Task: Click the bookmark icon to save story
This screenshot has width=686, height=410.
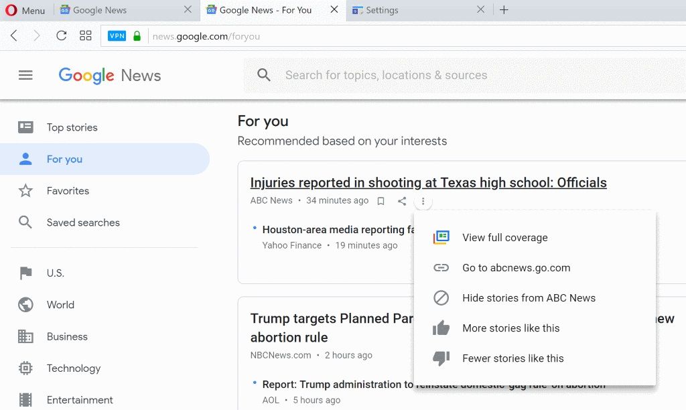Action: 381,201
